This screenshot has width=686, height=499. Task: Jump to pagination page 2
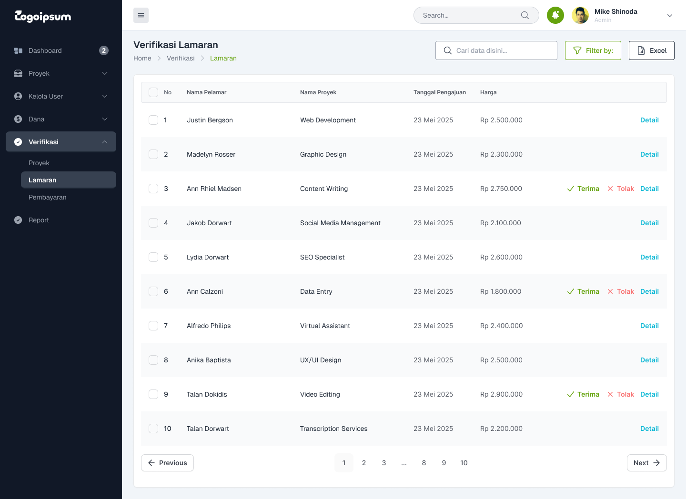pyautogui.click(x=364, y=463)
